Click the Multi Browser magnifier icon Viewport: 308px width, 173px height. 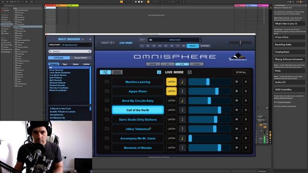click(x=83, y=39)
